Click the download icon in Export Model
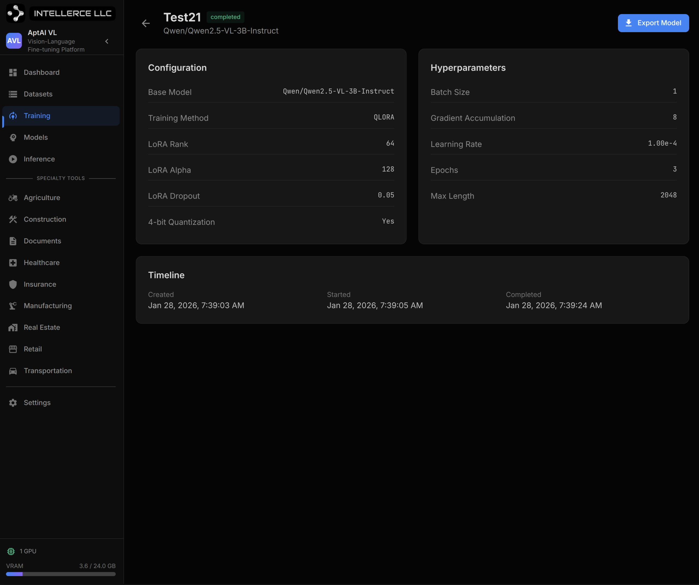This screenshot has width=699, height=585. pos(629,23)
